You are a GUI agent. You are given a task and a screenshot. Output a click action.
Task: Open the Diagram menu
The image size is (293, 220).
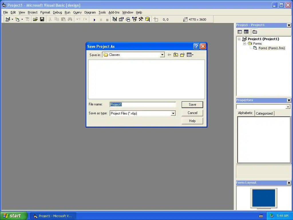90,12
